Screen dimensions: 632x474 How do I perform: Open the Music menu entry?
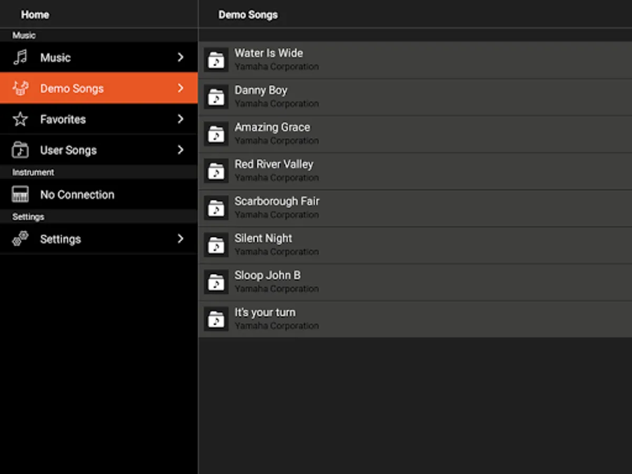[x=99, y=57]
